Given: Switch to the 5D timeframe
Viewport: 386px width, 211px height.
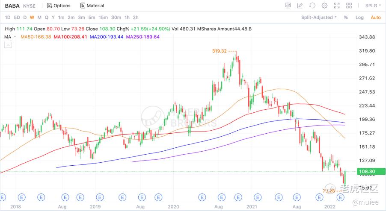Looking at the screenshot, I should 17,18.
